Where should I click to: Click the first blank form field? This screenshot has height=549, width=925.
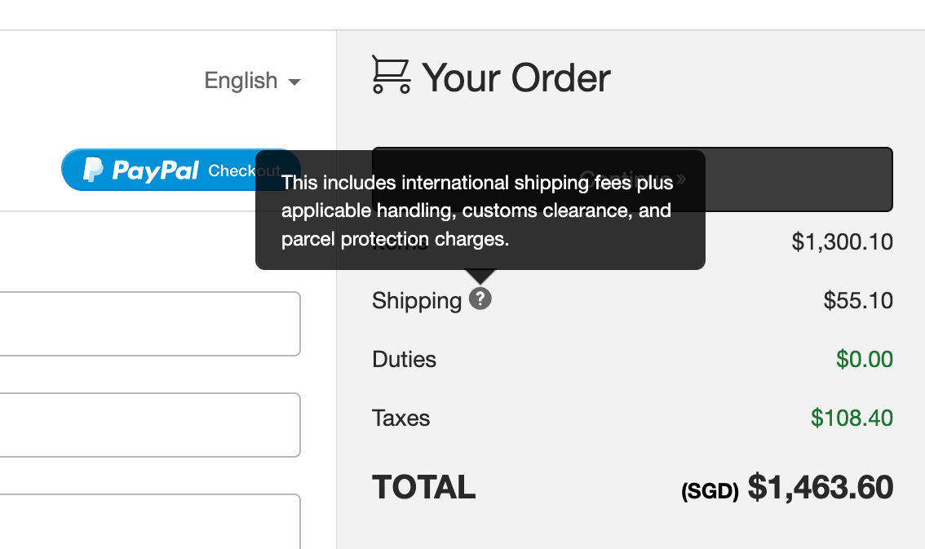pos(150,323)
